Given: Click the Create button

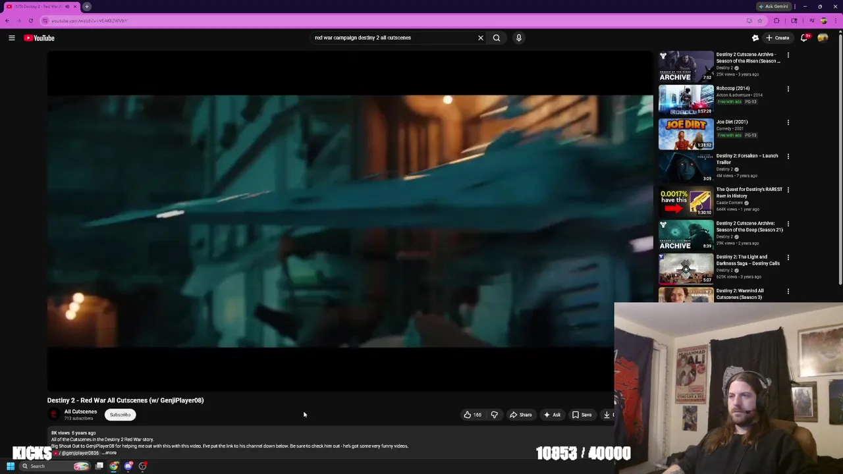Looking at the screenshot, I should point(778,38).
